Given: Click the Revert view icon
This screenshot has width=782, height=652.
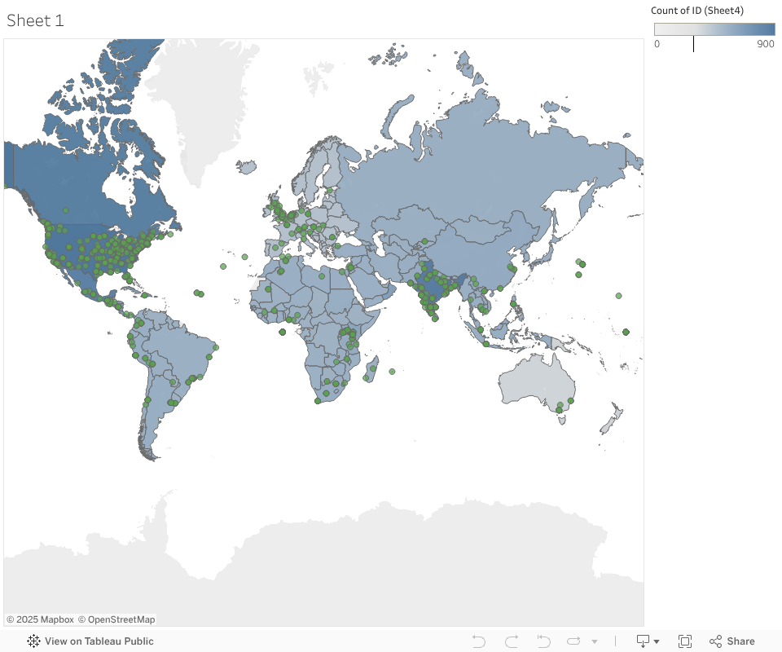Looking at the screenshot, I should click(x=543, y=641).
